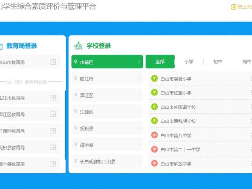Select the 初中 school filter tab
Screen dimensions: 252x189
(218, 61)
